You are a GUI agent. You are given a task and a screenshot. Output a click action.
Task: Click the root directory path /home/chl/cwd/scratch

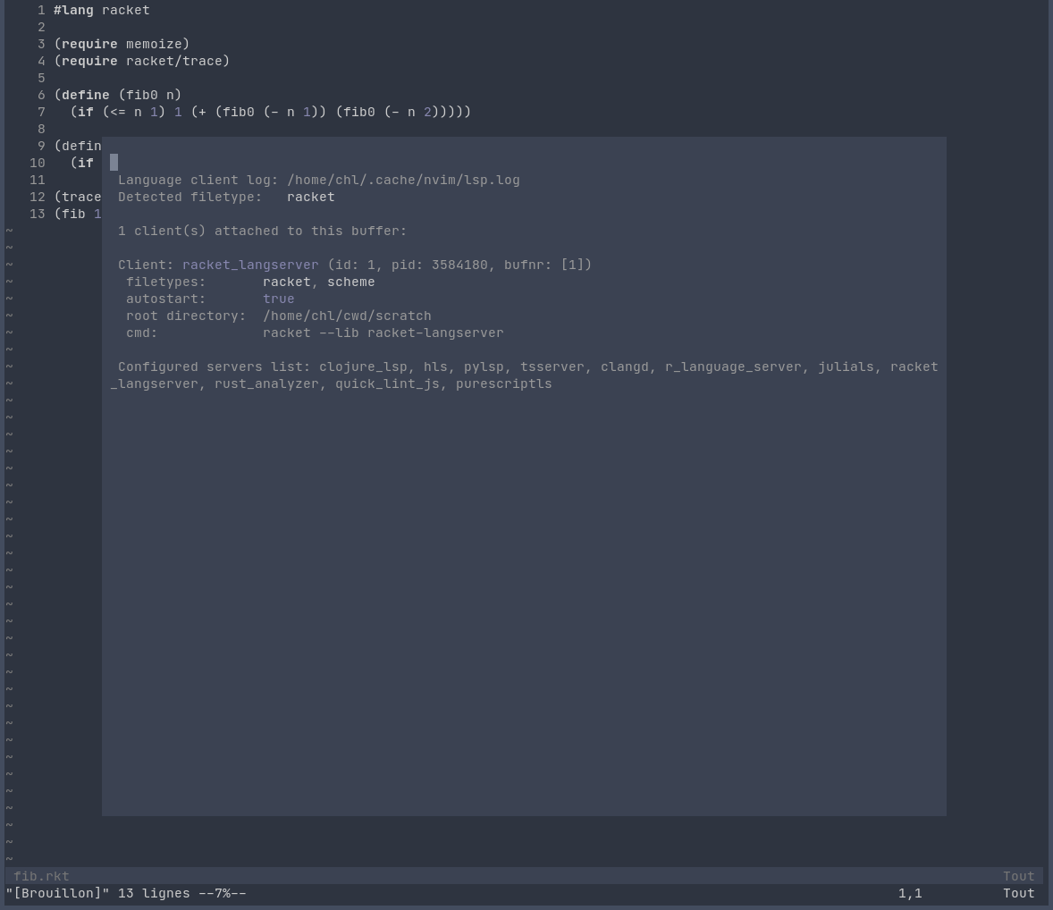tap(347, 316)
